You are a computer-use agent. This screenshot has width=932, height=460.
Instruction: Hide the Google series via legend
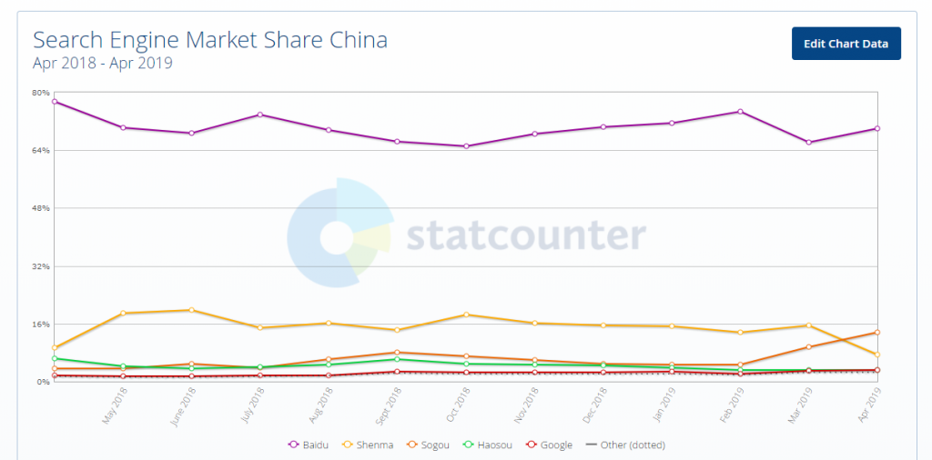pyautogui.click(x=549, y=445)
